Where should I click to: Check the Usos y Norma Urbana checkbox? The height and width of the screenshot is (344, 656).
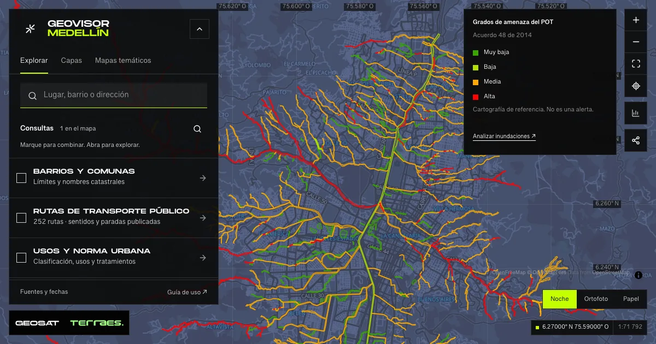(x=21, y=258)
